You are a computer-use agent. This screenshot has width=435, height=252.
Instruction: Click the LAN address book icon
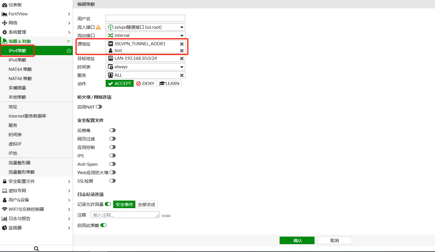tap(111, 58)
